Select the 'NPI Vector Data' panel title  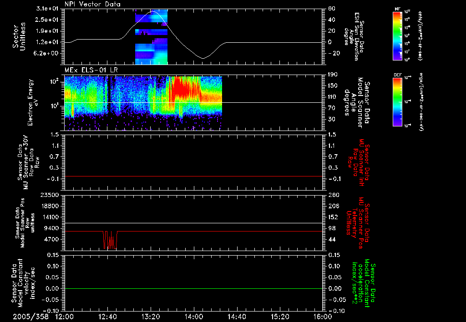click(93, 4)
